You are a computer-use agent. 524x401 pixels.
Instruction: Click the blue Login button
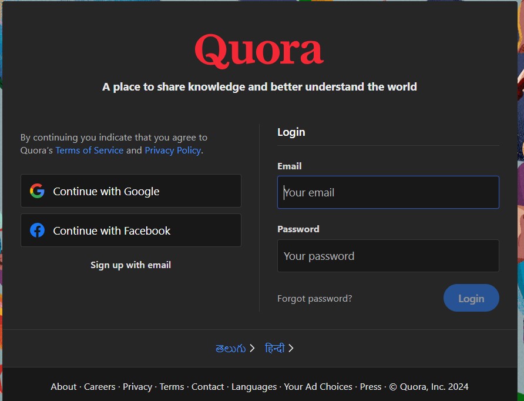pyautogui.click(x=471, y=298)
